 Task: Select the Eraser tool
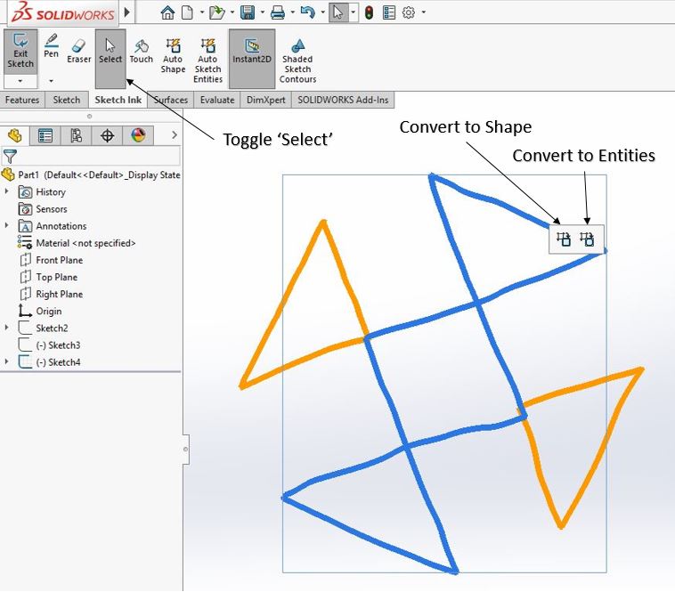[x=78, y=52]
